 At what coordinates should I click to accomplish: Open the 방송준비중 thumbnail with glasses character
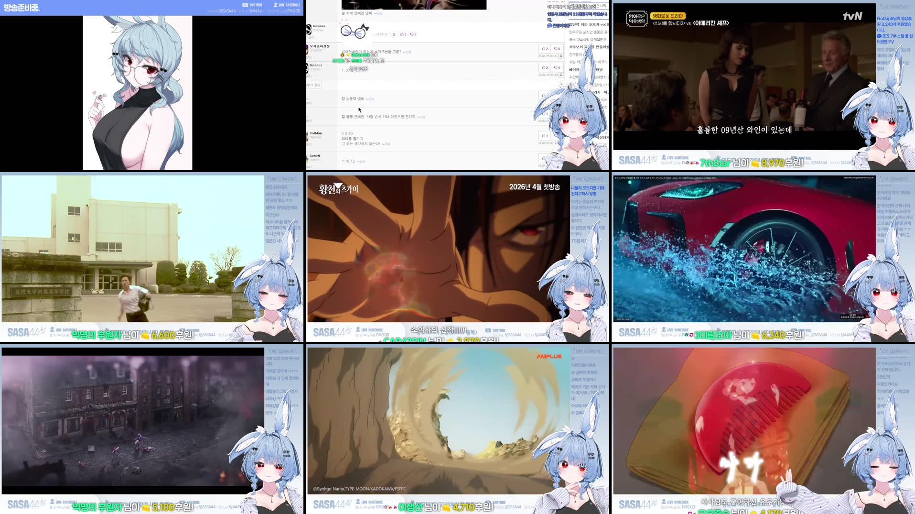pyautogui.click(x=151, y=85)
